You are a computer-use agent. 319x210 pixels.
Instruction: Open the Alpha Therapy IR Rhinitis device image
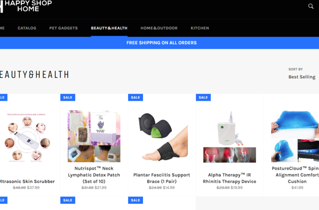(229, 136)
